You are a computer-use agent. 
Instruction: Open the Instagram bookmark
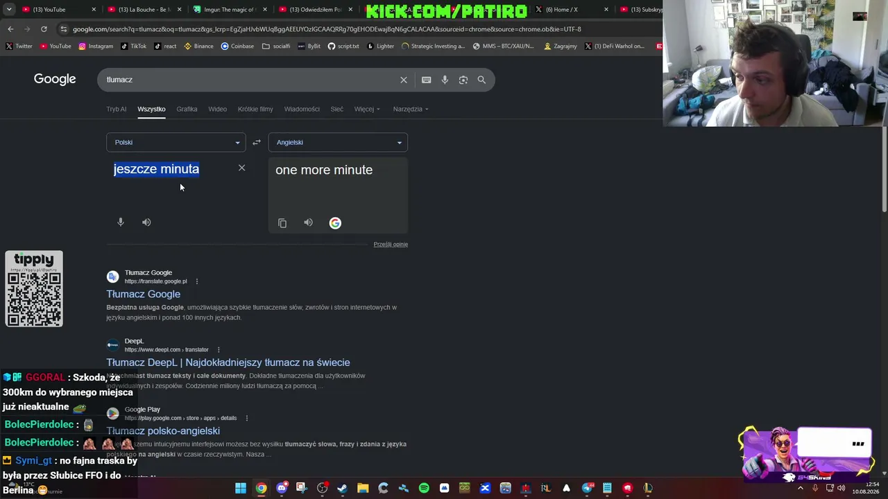(96, 46)
